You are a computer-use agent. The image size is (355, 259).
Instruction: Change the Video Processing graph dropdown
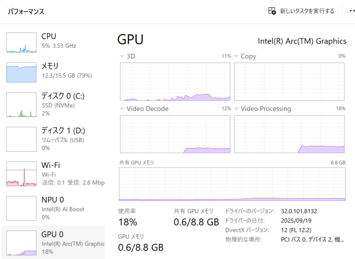[x=237, y=109]
